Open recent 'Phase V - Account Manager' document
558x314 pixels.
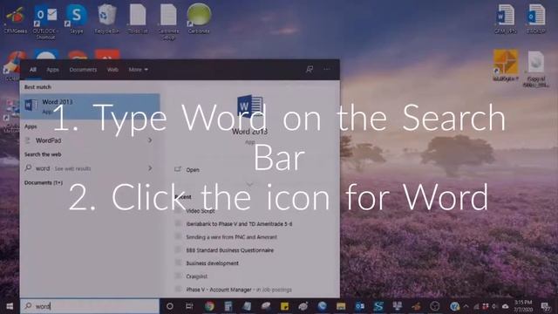[x=238, y=290]
